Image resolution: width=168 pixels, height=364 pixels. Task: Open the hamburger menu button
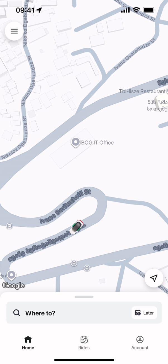14,31
